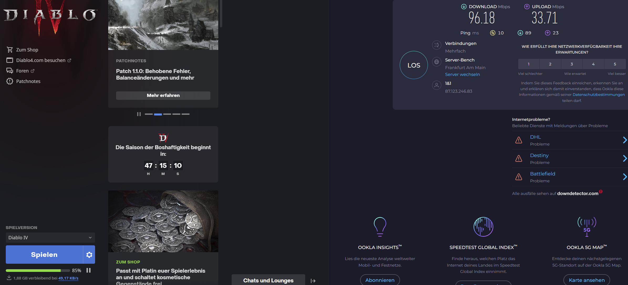Image resolution: width=628 pixels, height=285 pixels.
Task: Click the Ookla 5G Map antenna icon
Action: (587, 227)
